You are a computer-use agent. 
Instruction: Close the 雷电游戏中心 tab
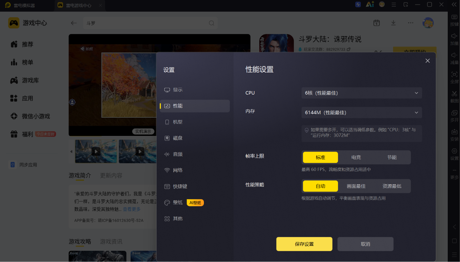[x=101, y=5]
